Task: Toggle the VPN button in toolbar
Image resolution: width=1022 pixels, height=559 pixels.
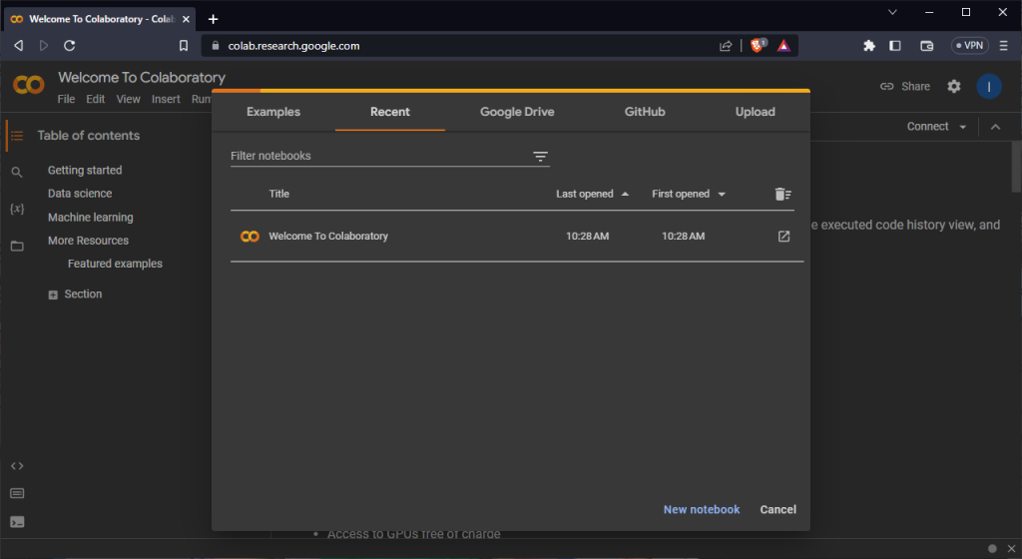Action: (x=969, y=46)
